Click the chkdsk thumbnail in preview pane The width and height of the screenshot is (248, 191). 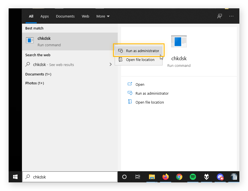[179, 41]
